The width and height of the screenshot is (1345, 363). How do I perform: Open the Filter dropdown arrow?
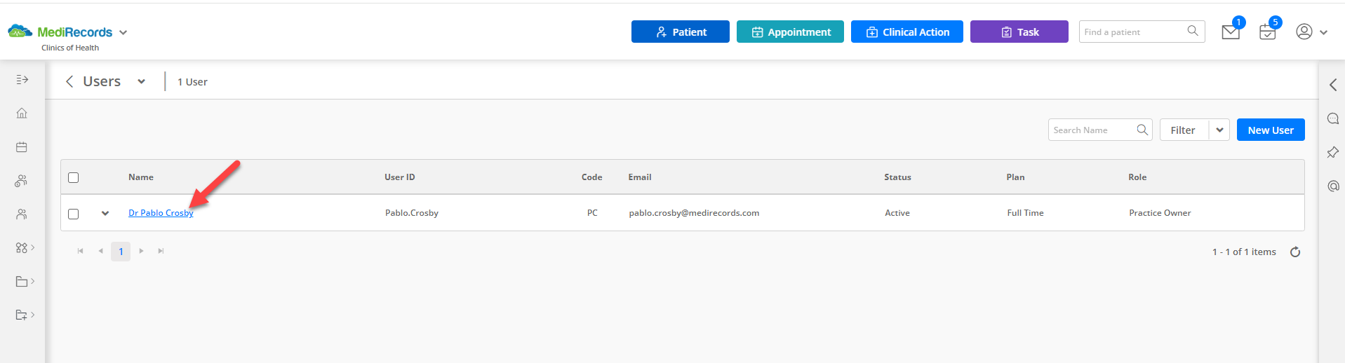[1219, 130]
